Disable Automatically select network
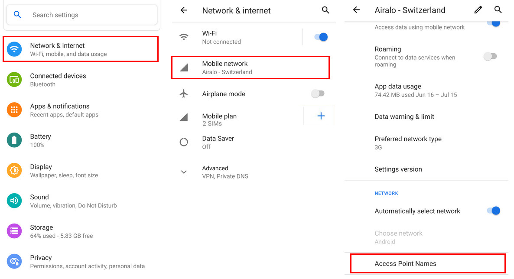The width and height of the screenshot is (514, 279). pos(493,211)
